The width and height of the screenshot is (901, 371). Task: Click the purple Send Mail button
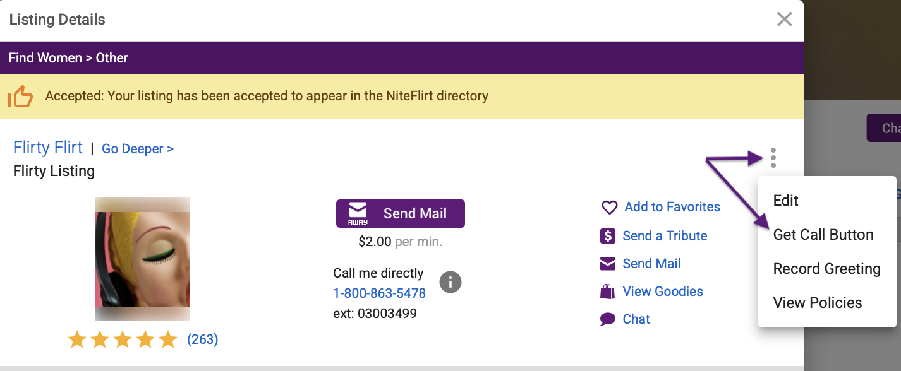401,214
